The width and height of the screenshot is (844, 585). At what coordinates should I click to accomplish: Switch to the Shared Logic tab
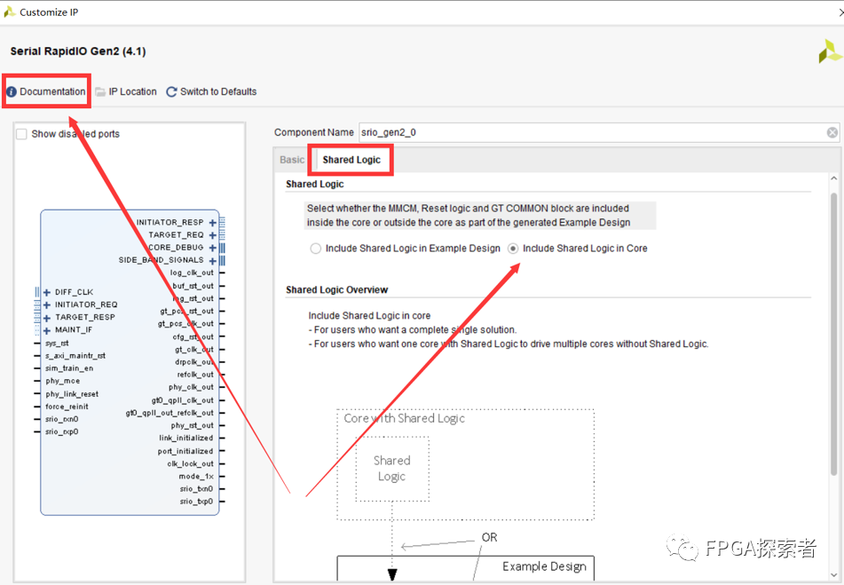click(x=351, y=160)
